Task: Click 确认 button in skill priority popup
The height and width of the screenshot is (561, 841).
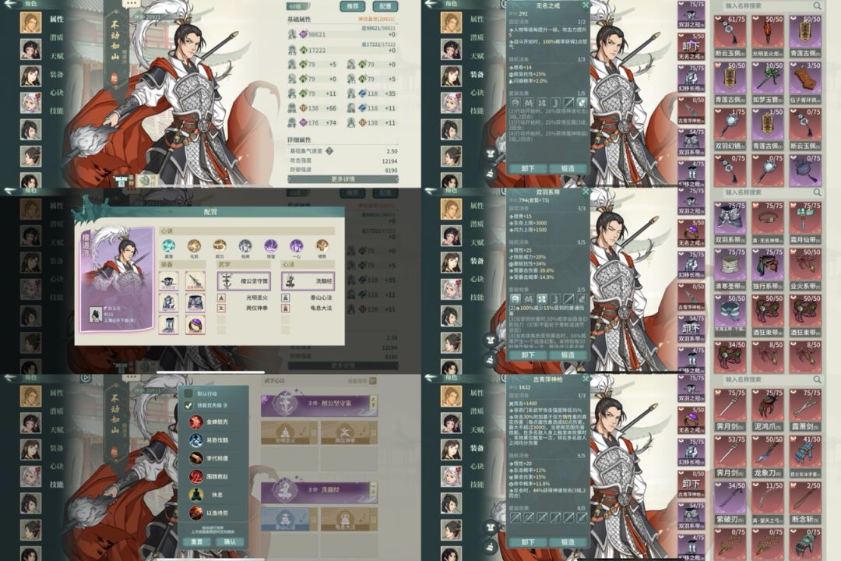Action: [x=230, y=542]
